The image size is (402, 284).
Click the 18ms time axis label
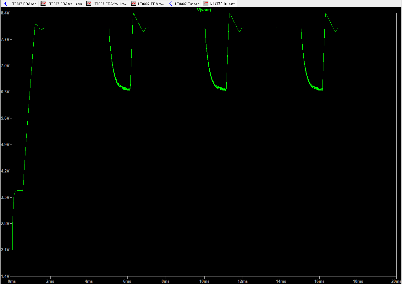[x=358, y=281]
